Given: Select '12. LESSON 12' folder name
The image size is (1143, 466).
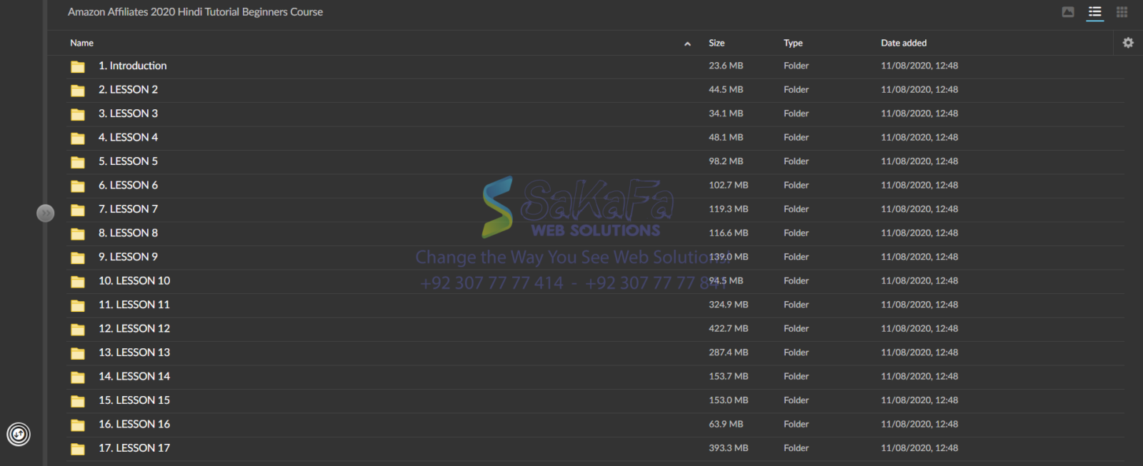Looking at the screenshot, I should [x=134, y=328].
